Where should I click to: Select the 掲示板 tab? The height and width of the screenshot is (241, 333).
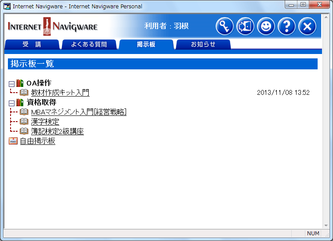pos(146,44)
